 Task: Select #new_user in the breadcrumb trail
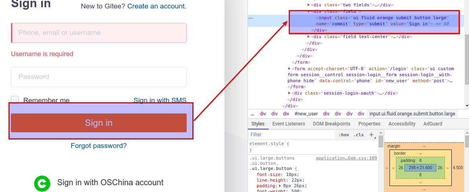pos(306,114)
